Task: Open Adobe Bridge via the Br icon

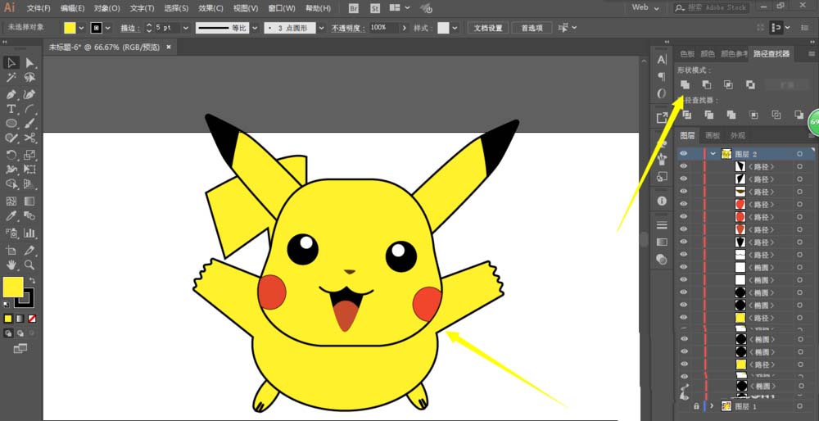Action: [x=353, y=7]
